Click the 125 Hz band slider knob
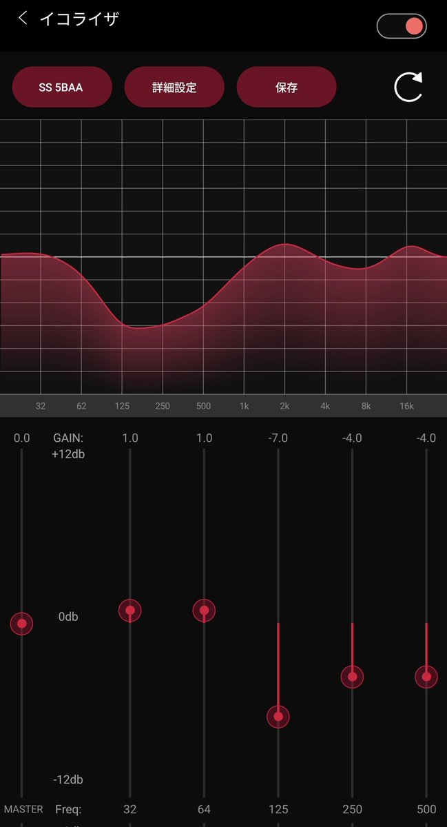 click(278, 717)
